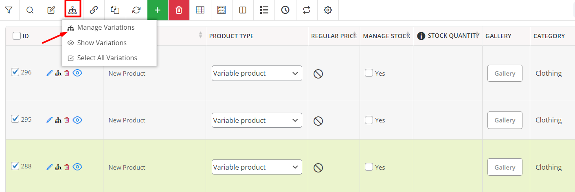The image size is (575, 192).
Task: Open the Gallery button for product 296
Action: [x=505, y=73]
